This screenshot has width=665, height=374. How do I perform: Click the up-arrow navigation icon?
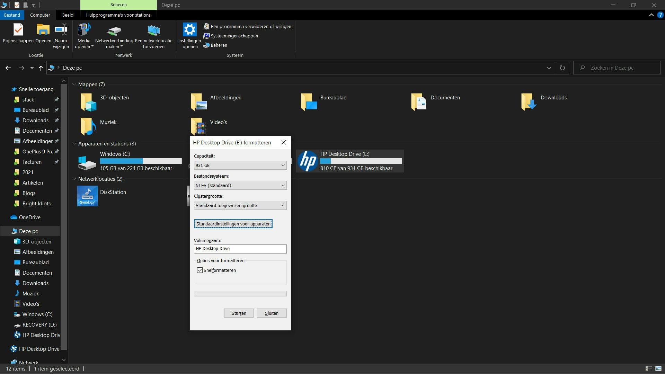pos(41,68)
